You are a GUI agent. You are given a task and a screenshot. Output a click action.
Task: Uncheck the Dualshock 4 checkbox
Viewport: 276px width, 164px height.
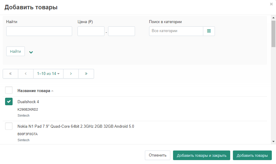9,102
